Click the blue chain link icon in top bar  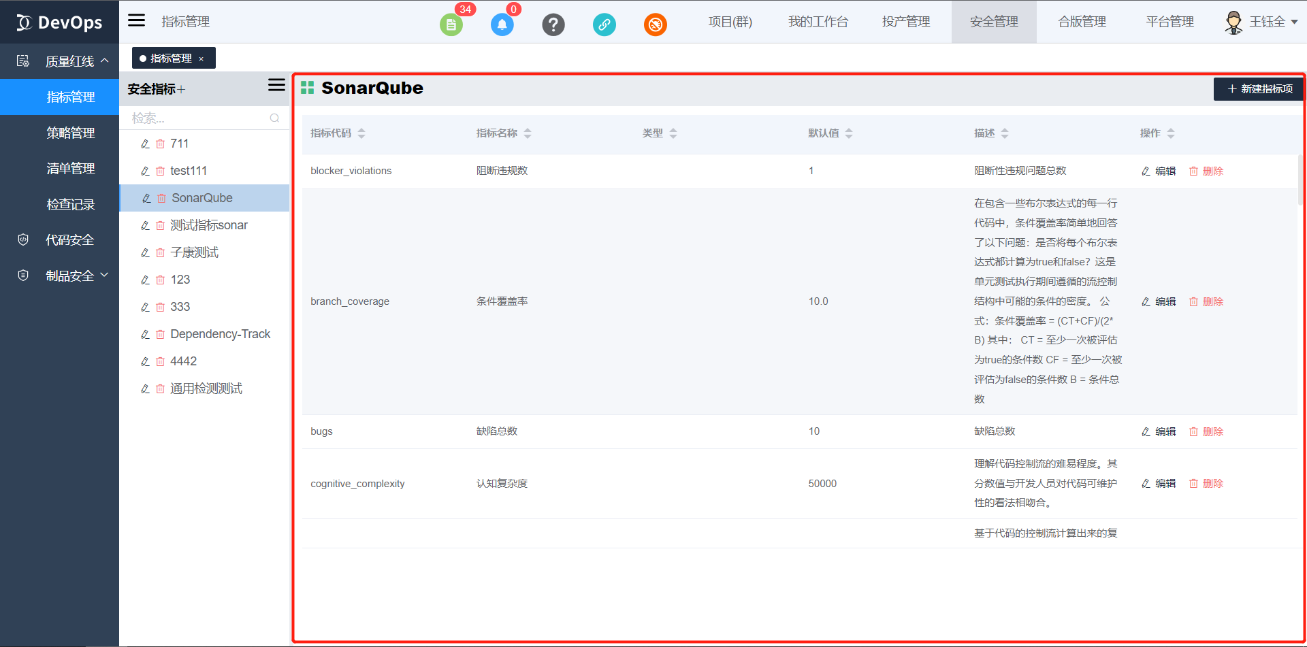coord(604,24)
